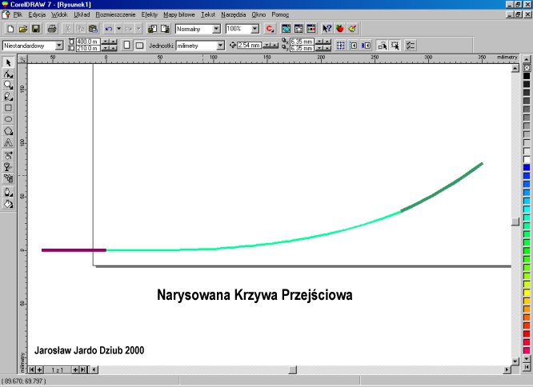Image resolution: width=533 pixels, height=387 pixels.
Task: Click the no-color X swatch in palette
Action: (527, 68)
